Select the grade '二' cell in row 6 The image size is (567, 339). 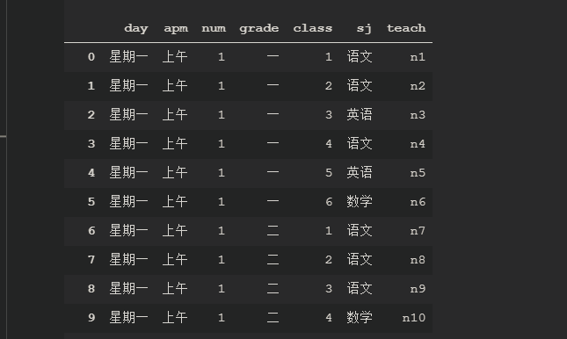(x=273, y=231)
